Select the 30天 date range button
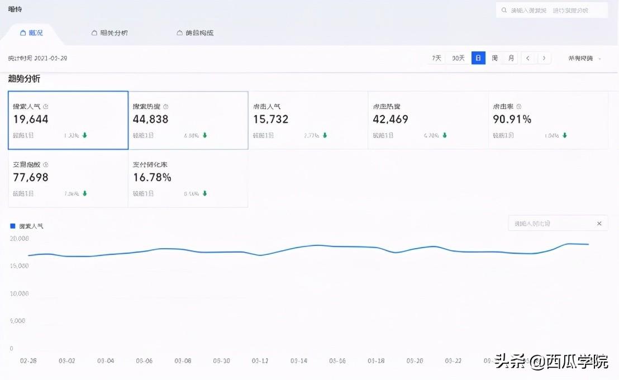The height and width of the screenshot is (380, 619). point(458,58)
